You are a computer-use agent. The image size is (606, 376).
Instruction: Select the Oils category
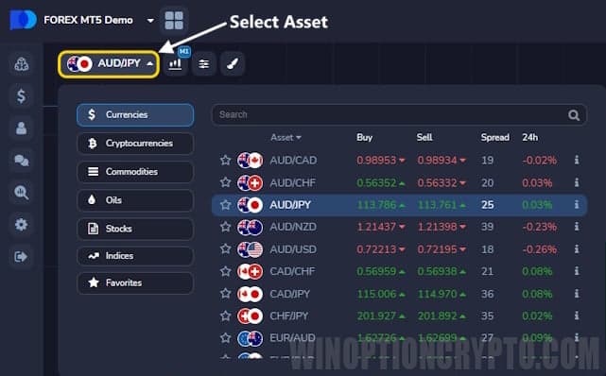coord(135,200)
